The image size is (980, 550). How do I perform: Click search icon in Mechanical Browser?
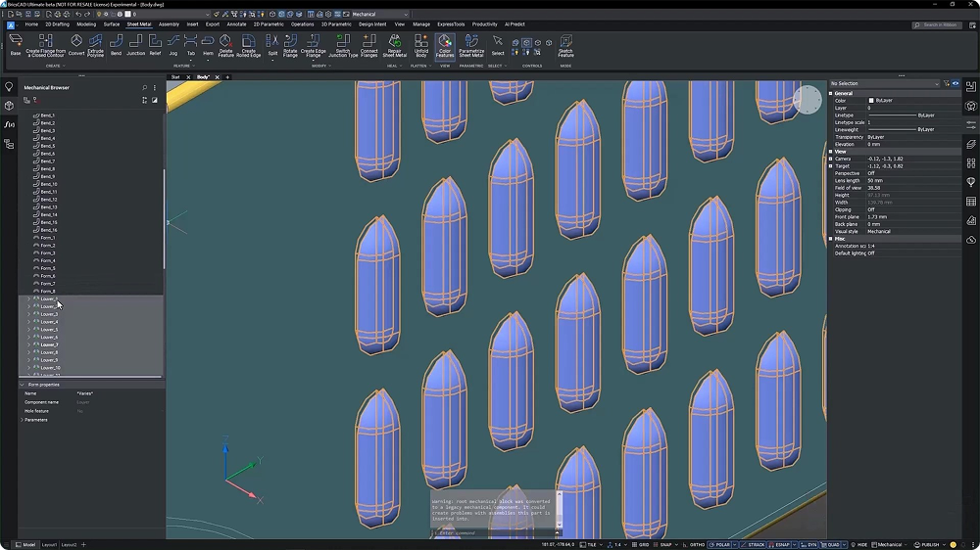point(145,88)
